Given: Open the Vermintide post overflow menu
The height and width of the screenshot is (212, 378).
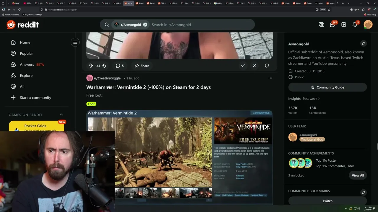Looking at the screenshot, I should (x=270, y=78).
